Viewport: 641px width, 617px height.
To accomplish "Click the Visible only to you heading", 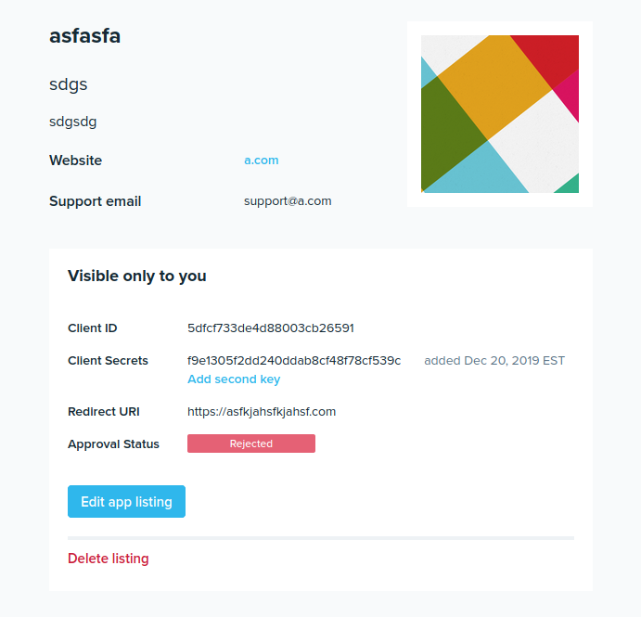I will click(137, 276).
